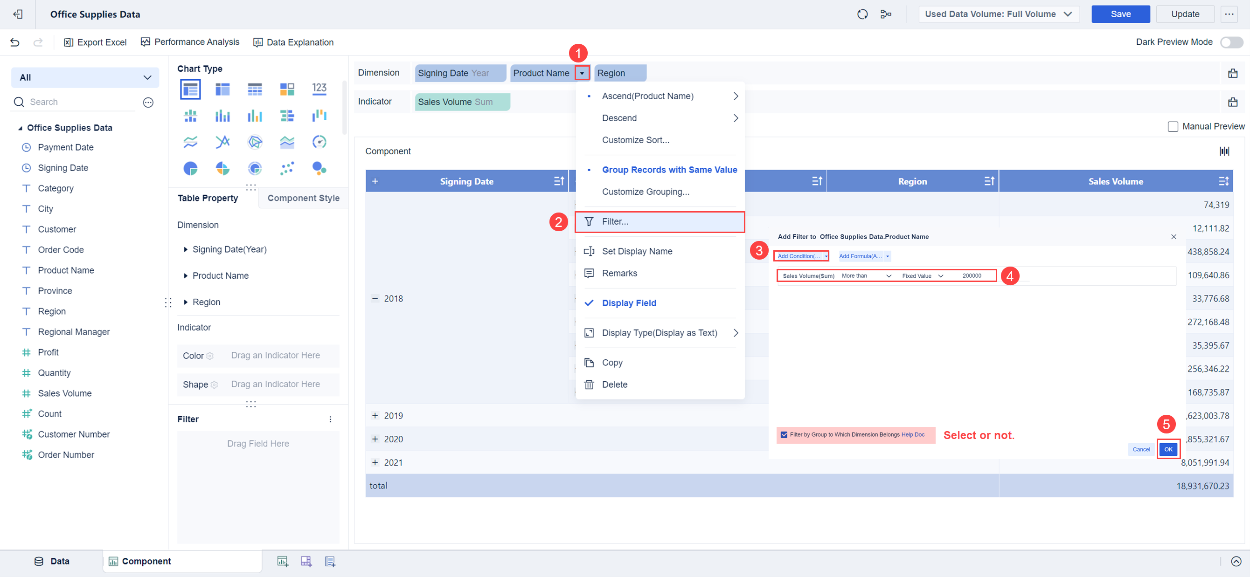Click OK to confirm the filter
This screenshot has width=1250, height=577.
1168,449
